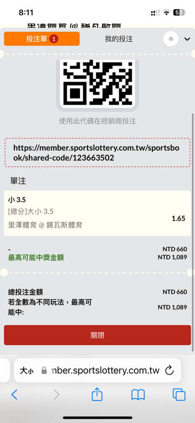
Task: Collapse the bet slip with the chevron
Action: [x=187, y=39]
